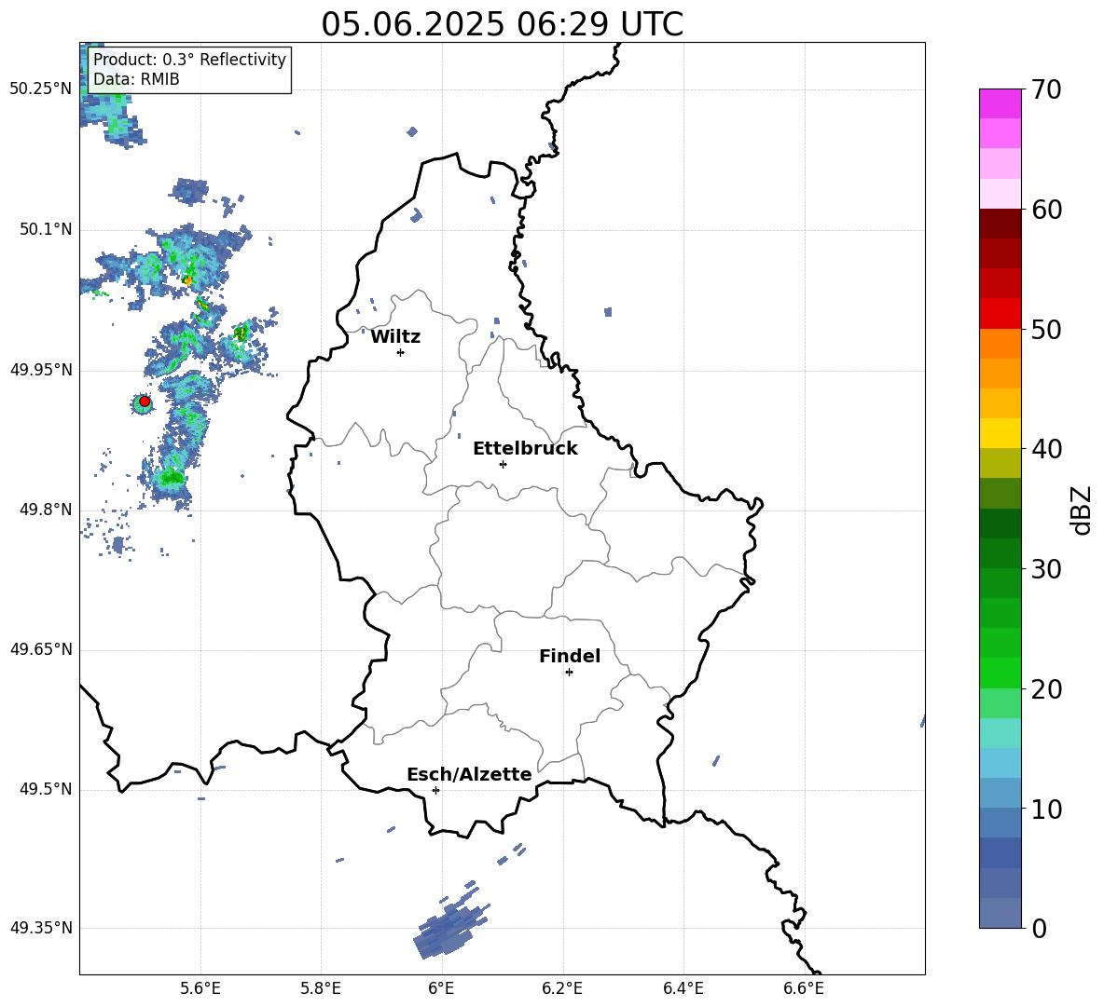Click the 6.2°E longitude label
Viewport: 1104px width, 1007px height.
click(562, 989)
